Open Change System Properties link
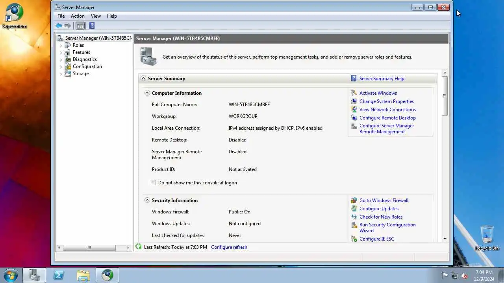This screenshot has height=283, width=504. click(387, 101)
